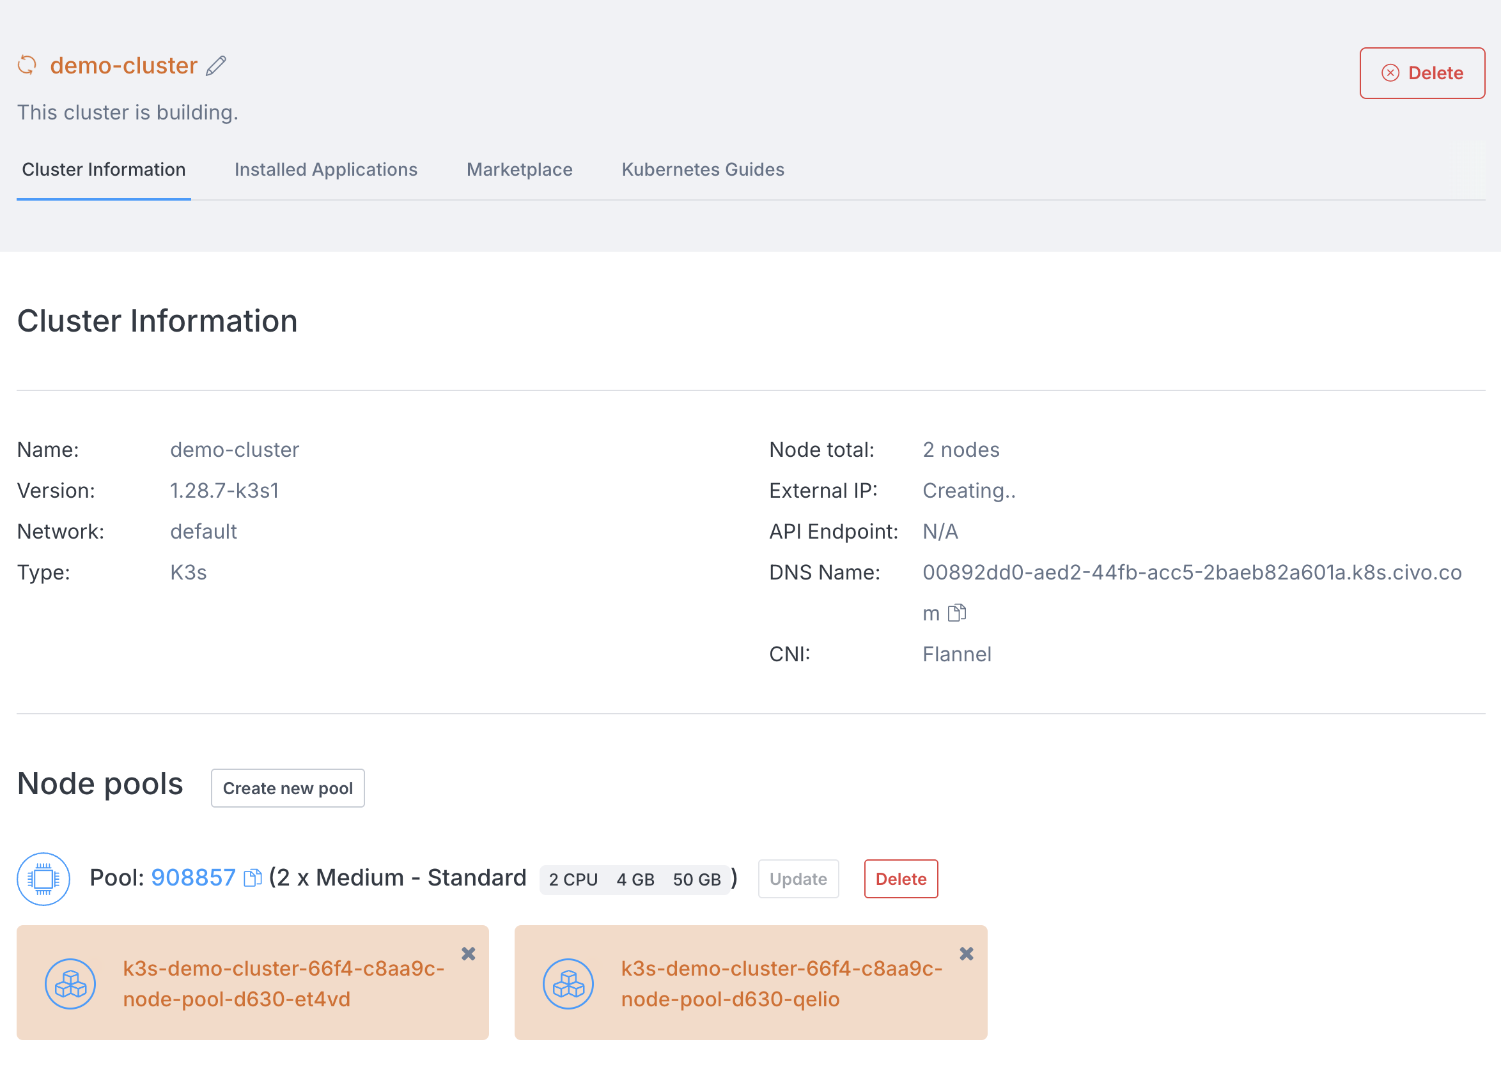Screen dimensions: 1501x1067
Task: Remove node node-pool-d630-qelio with X
Action: click(966, 953)
